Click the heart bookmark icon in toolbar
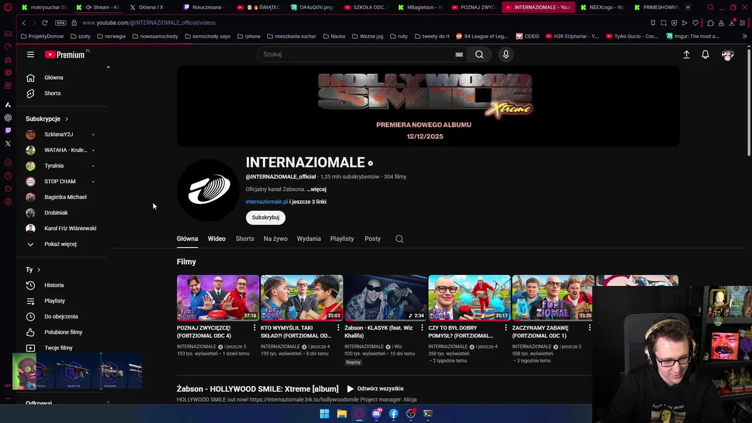This screenshot has height=423, width=752. pyautogui.click(x=695, y=23)
